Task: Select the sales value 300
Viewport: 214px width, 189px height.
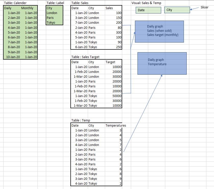Action: [119, 32]
